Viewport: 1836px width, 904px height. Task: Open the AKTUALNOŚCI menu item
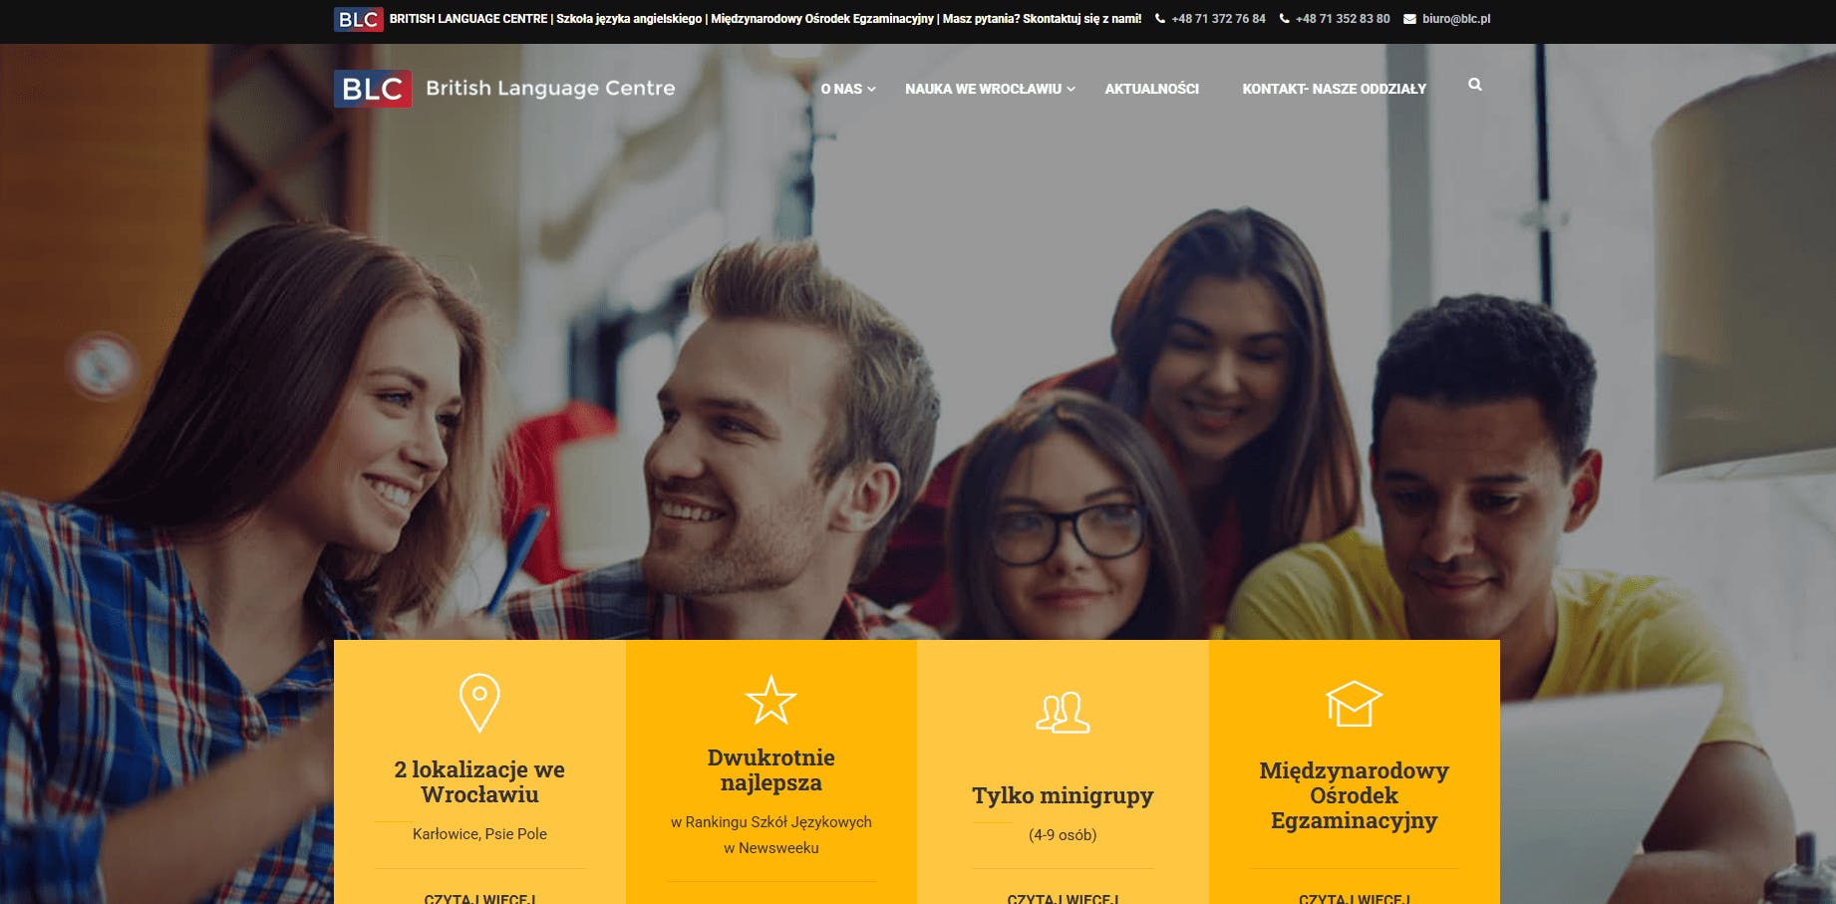(1151, 89)
